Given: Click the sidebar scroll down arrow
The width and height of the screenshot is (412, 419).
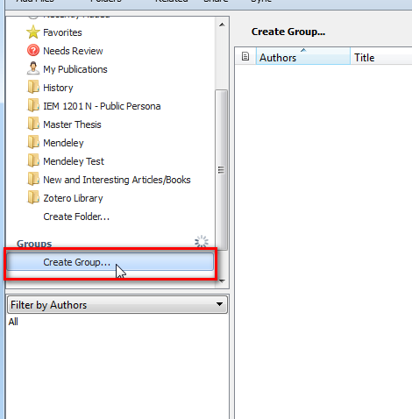Looking at the screenshot, I should (x=222, y=281).
